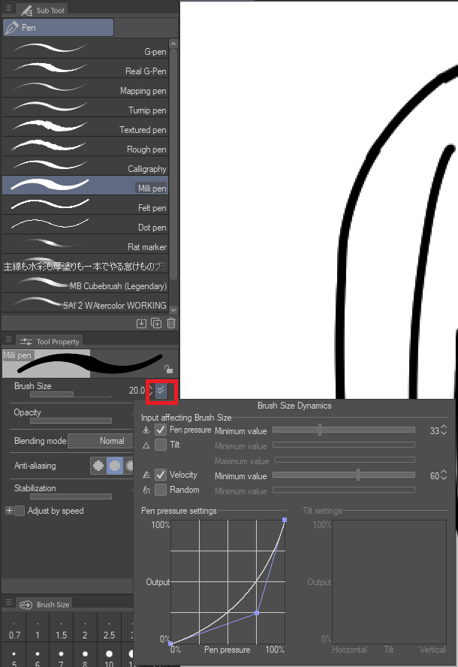Viewport: 458px width, 667px height.
Task: Enable the Random checkbox
Action: coord(161,490)
